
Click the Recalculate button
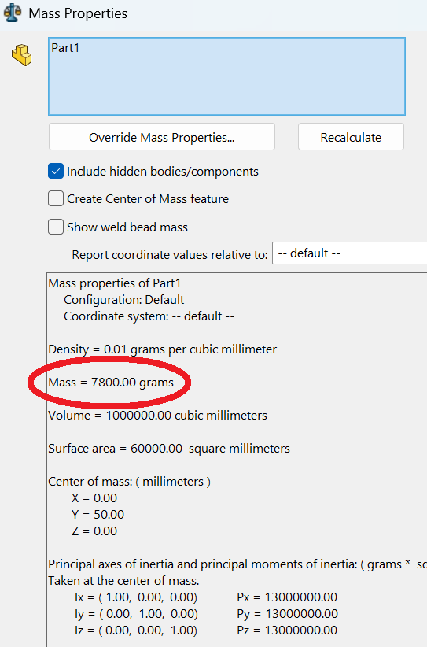coord(351,137)
